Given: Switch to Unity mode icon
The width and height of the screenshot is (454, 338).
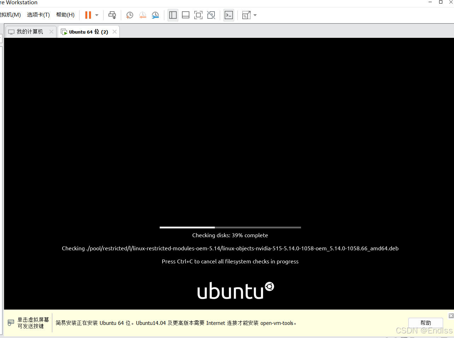Looking at the screenshot, I should point(211,15).
